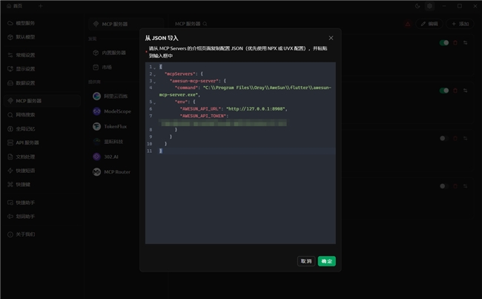482x299 pixels.
Task: Turn off the second MCP server switch
Action: (443, 91)
